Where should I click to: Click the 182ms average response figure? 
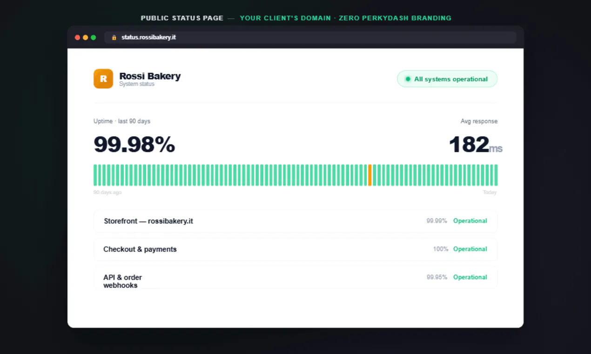pyautogui.click(x=476, y=144)
